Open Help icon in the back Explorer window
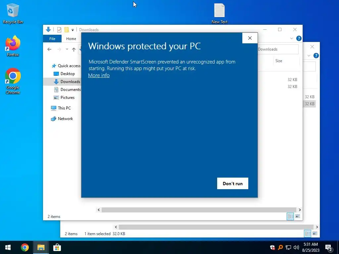Screen dimensions: 339x254 pyautogui.click(x=316, y=56)
